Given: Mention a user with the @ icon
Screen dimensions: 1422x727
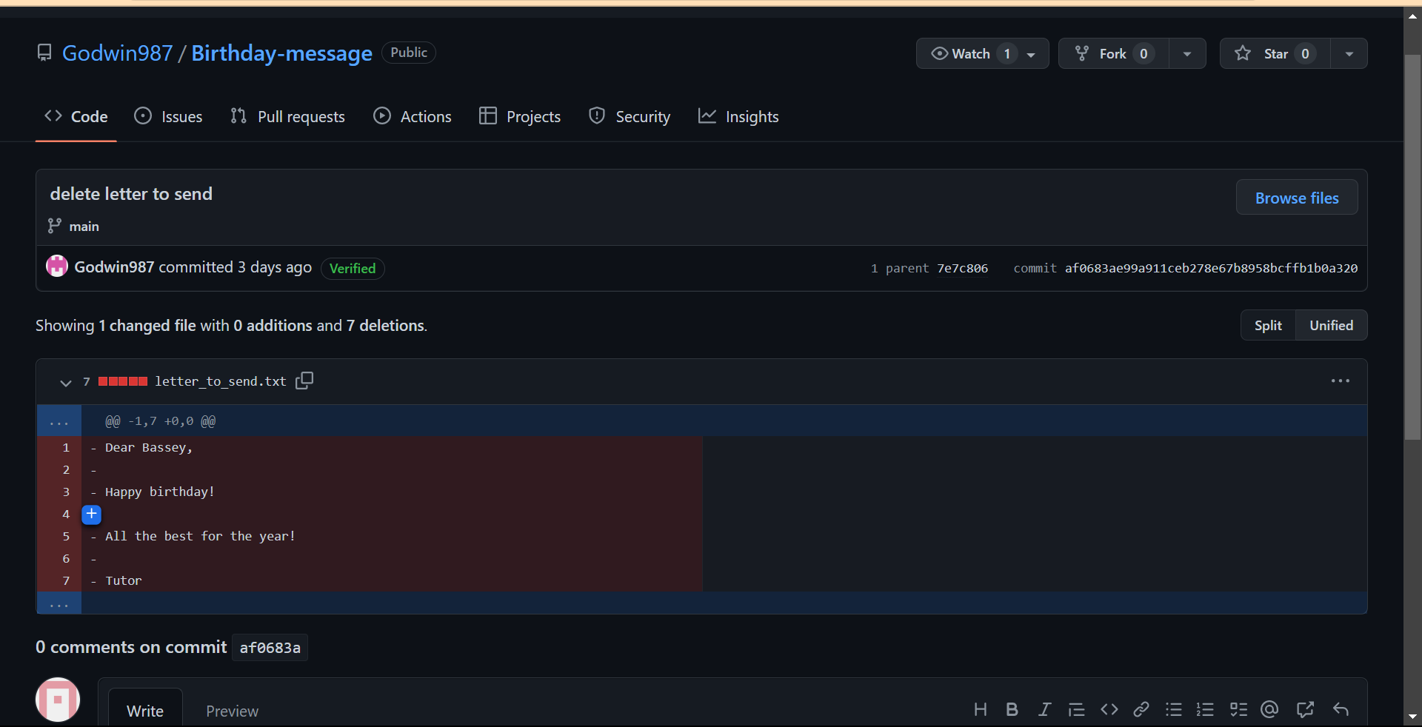Looking at the screenshot, I should (1269, 710).
